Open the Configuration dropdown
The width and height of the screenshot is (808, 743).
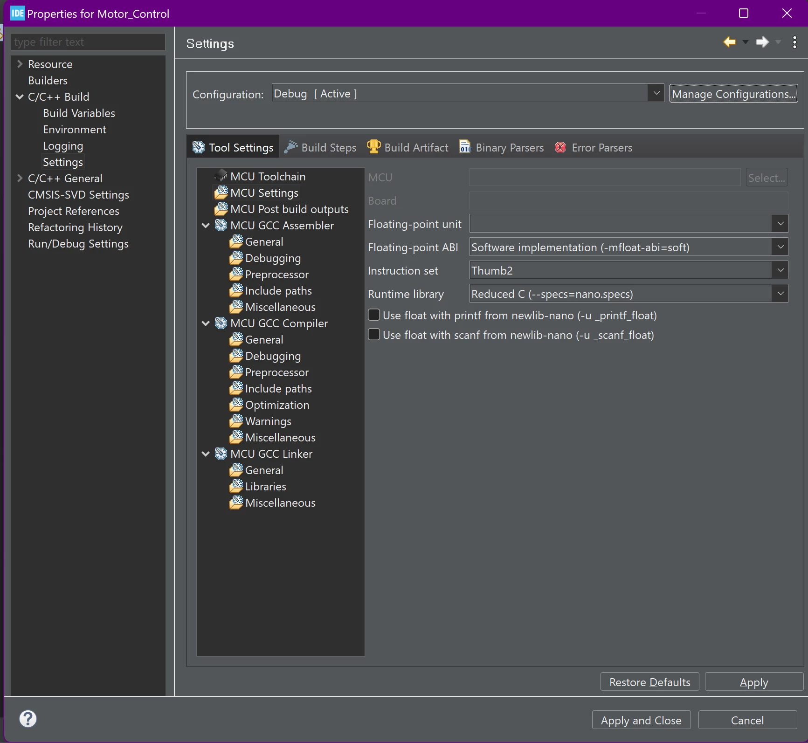(656, 93)
